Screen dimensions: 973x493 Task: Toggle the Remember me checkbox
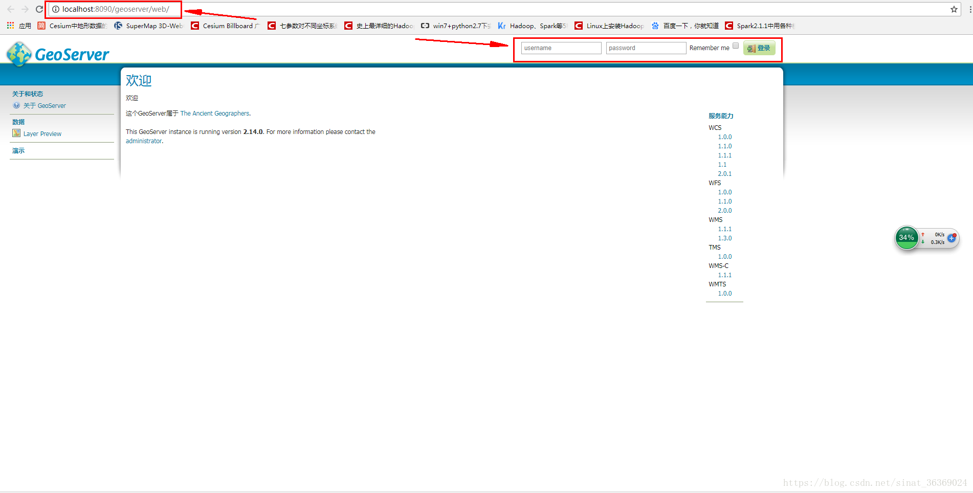tap(736, 46)
